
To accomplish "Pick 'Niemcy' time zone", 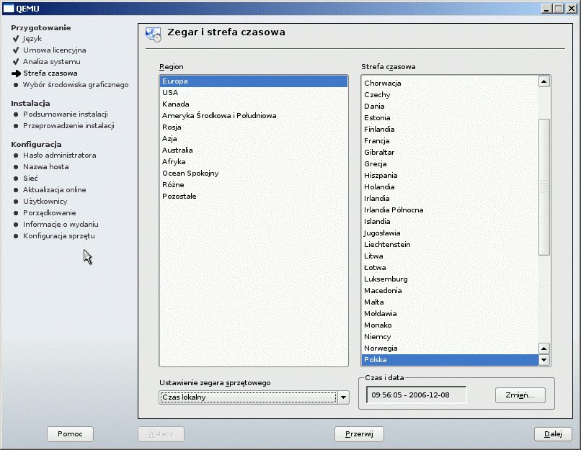I will (378, 337).
